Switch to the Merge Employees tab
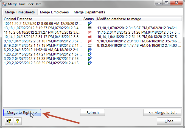This screenshot has width=185, height=128. 55,12
